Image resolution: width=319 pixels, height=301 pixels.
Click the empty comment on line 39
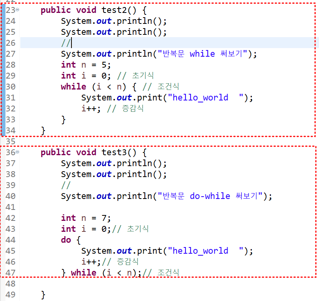66,185
